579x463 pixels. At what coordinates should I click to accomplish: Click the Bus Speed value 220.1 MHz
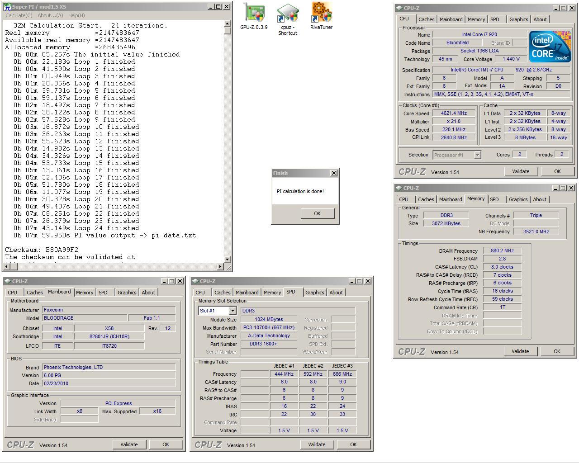(x=454, y=130)
